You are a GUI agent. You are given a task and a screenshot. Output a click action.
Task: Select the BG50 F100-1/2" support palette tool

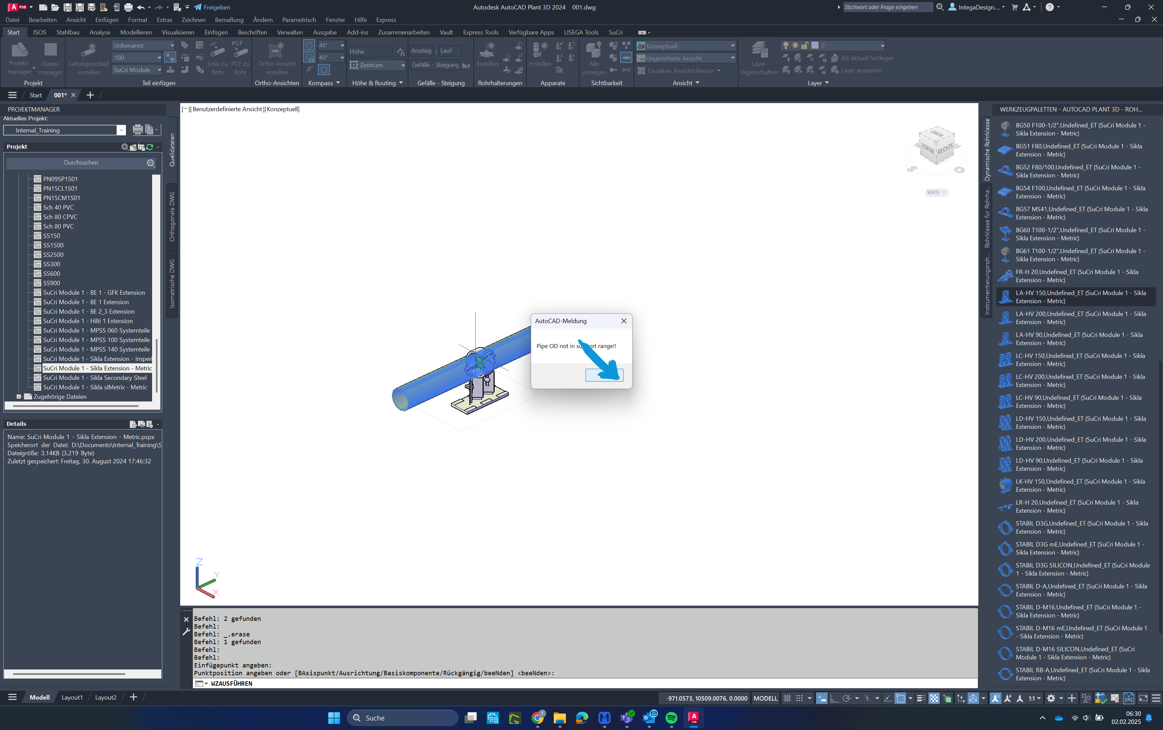click(1075, 129)
